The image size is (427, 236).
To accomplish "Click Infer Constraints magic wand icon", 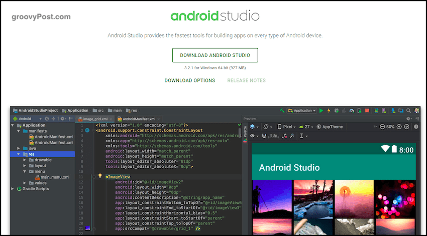I will (292, 136).
